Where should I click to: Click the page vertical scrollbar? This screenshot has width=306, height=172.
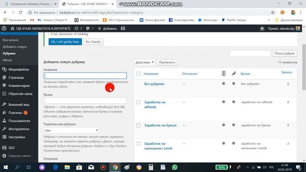pos(304,67)
